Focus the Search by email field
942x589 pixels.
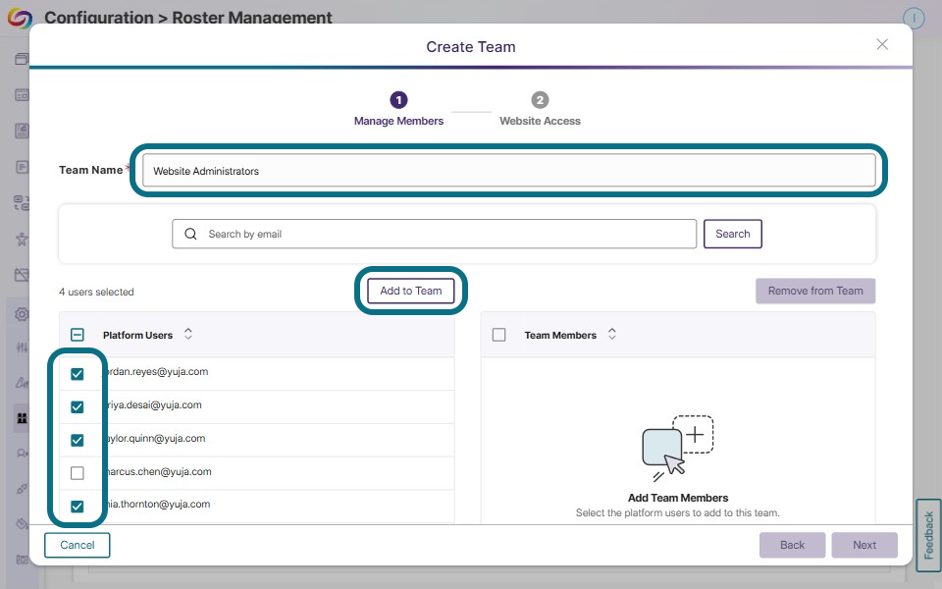[435, 234]
